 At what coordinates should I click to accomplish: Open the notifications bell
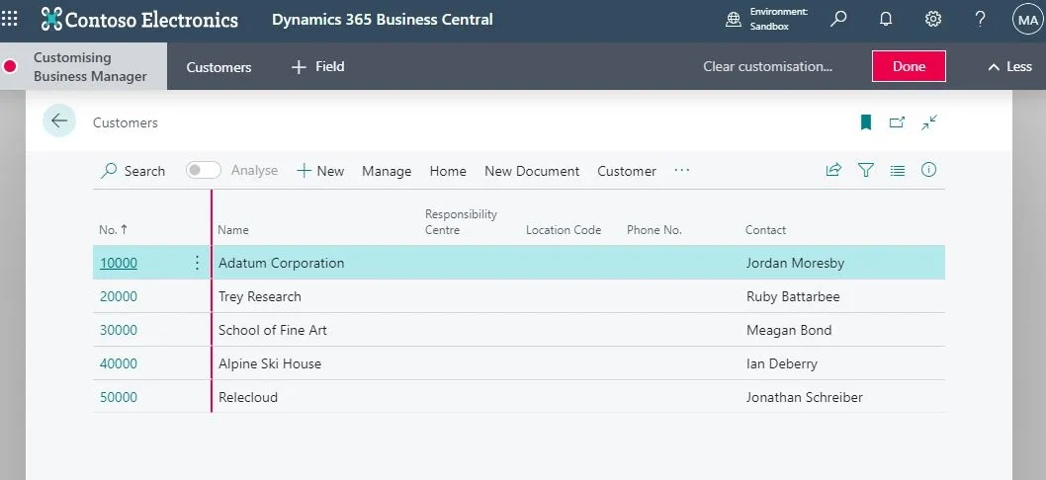coord(886,20)
